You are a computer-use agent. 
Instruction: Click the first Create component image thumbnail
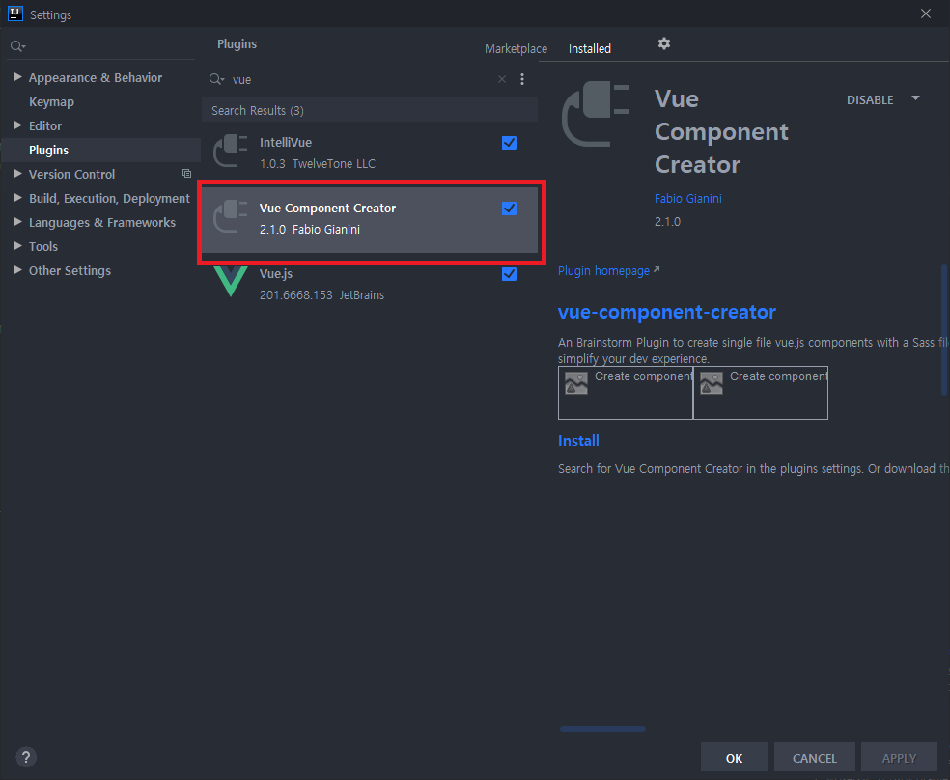click(626, 393)
